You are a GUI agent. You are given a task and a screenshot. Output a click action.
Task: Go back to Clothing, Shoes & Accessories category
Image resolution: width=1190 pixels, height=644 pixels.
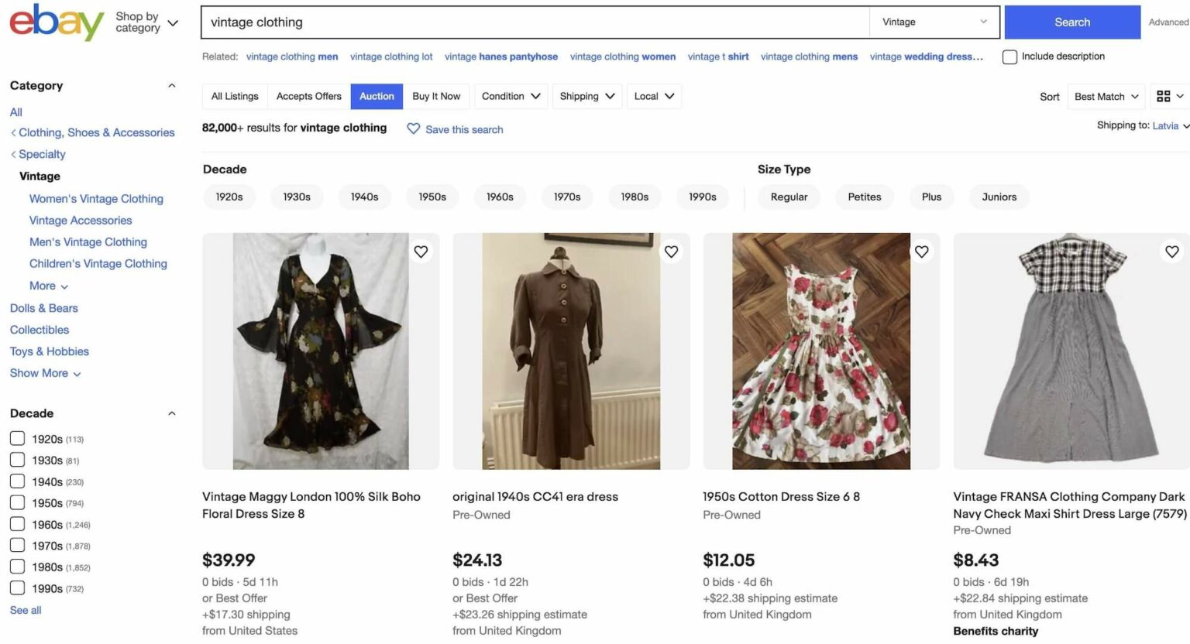(96, 132)
